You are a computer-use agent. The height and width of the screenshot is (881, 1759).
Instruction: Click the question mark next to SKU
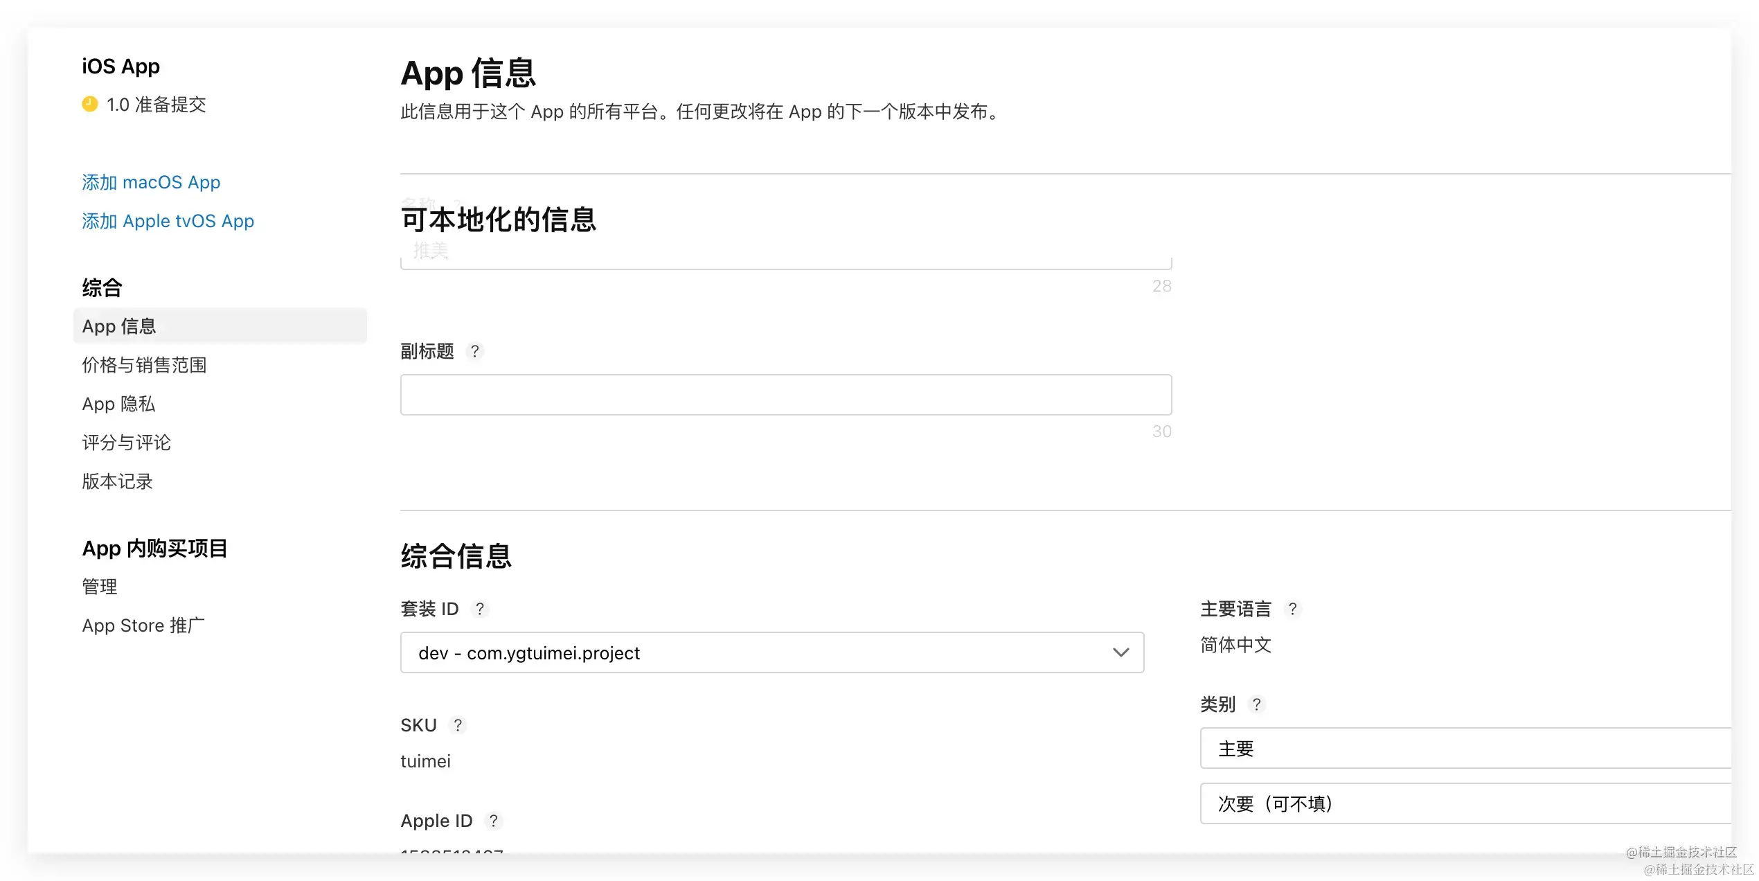457,725
